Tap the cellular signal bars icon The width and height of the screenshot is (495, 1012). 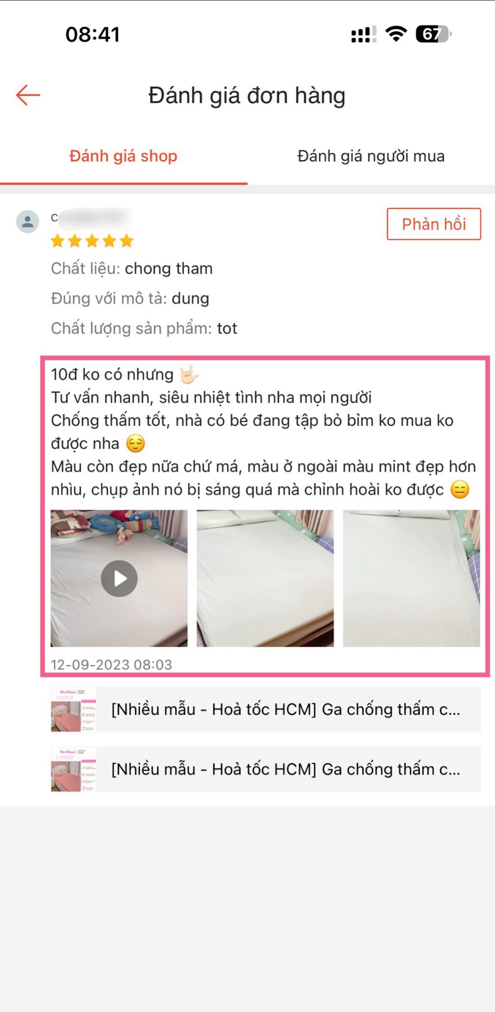364,34
